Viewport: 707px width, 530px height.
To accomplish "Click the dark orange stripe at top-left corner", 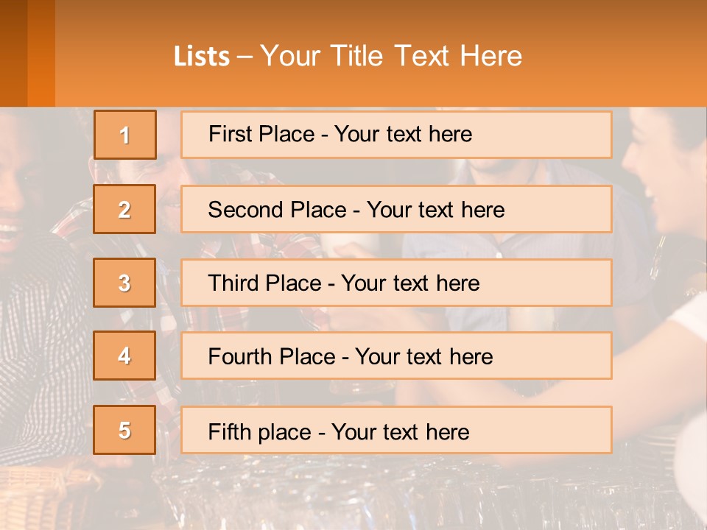I will coord(13,52).
